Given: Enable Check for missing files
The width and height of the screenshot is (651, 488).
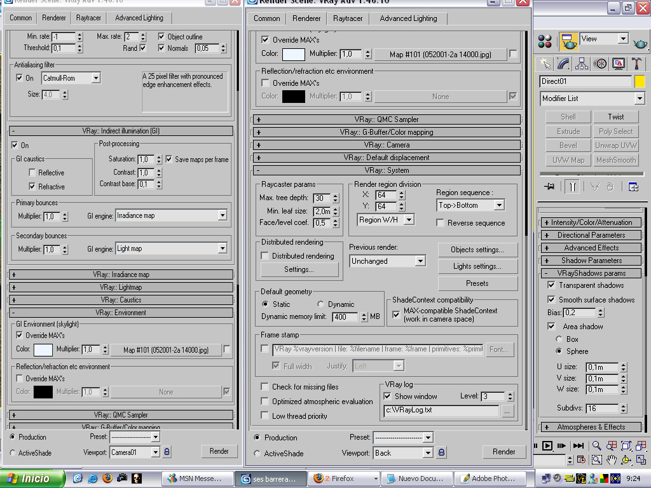Looking at the screenshot, I should point(264,387).
